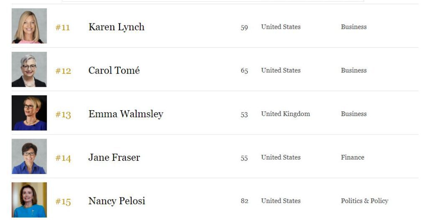The width and height of the screenshot is (428, 220).
Task: Click the Finance category label
Action: pos(352,157)
